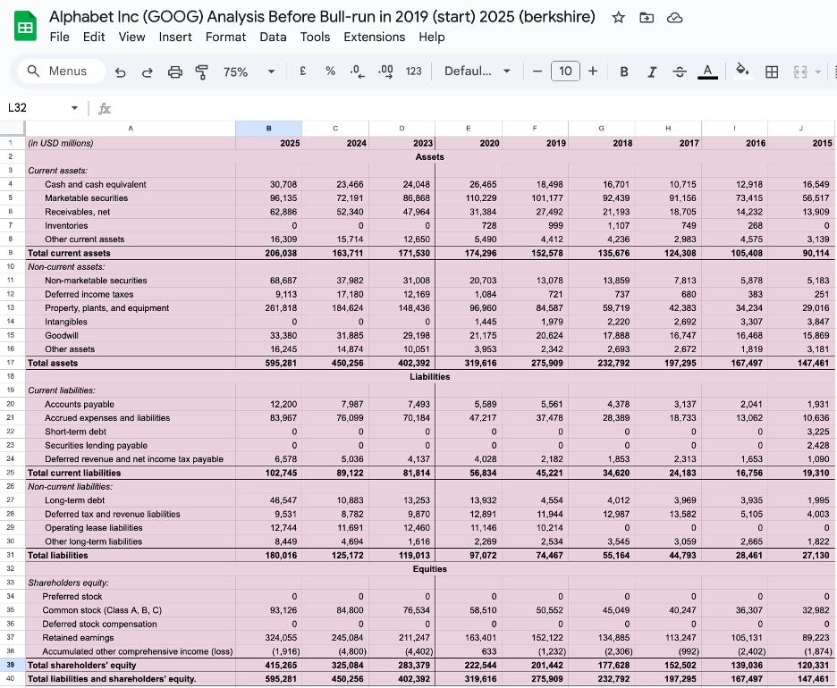Viewport: 837px width, 688px height.
Task: Select '(in USD millions)' cell
Action: coord(131,143)
